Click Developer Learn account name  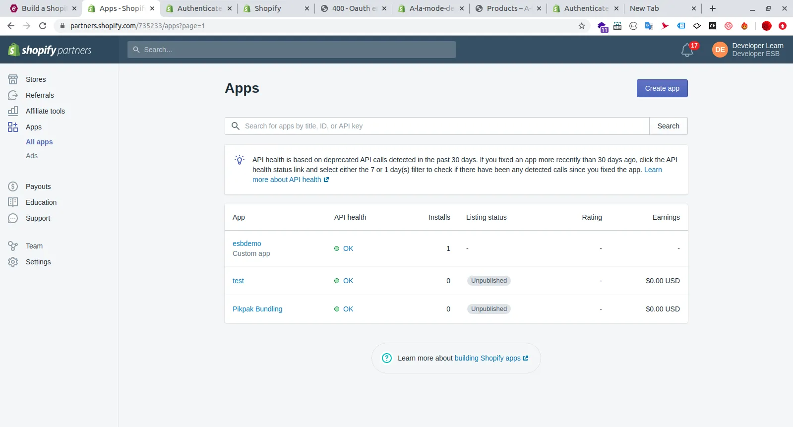coord(758,46)
